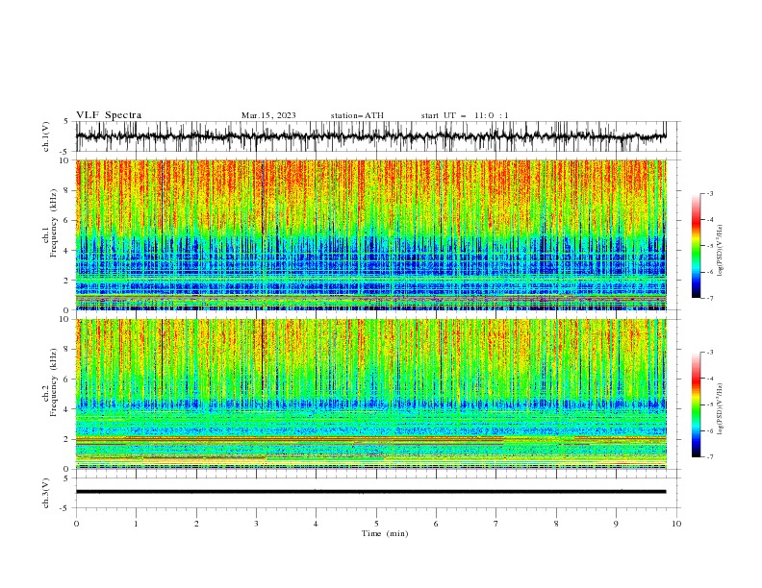
Task: Click the "-3" tick on ch.1 color bar
Action: 709,193
